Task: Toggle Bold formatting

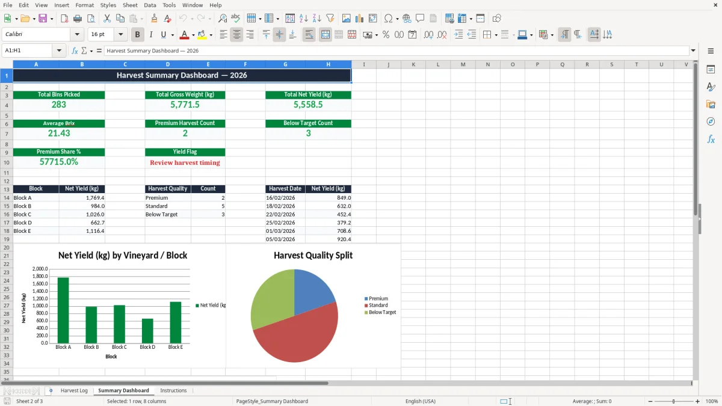Action: point(138,35)
